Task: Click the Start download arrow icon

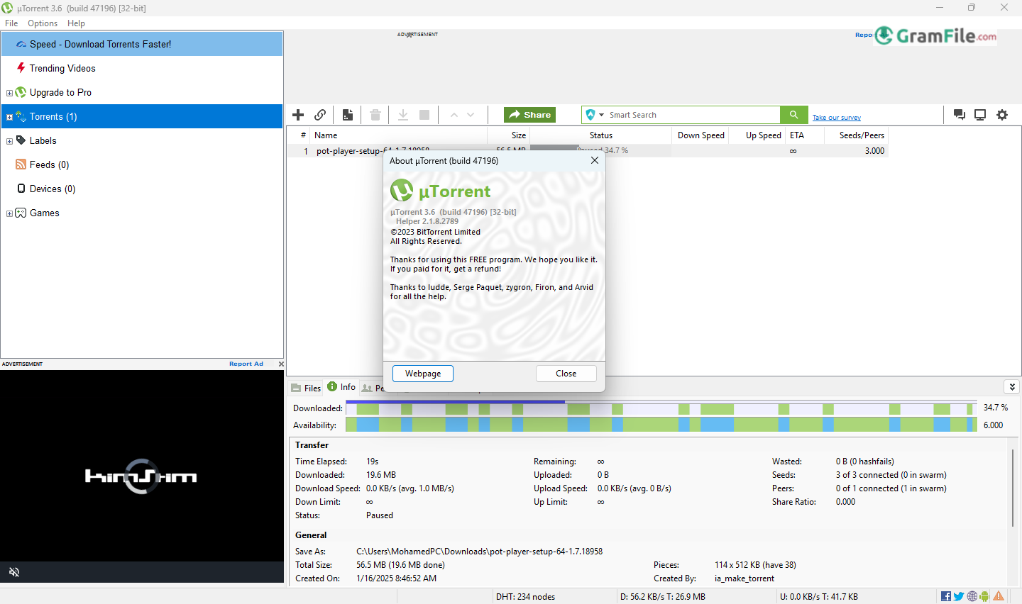Action: click(x=403, y=115)
